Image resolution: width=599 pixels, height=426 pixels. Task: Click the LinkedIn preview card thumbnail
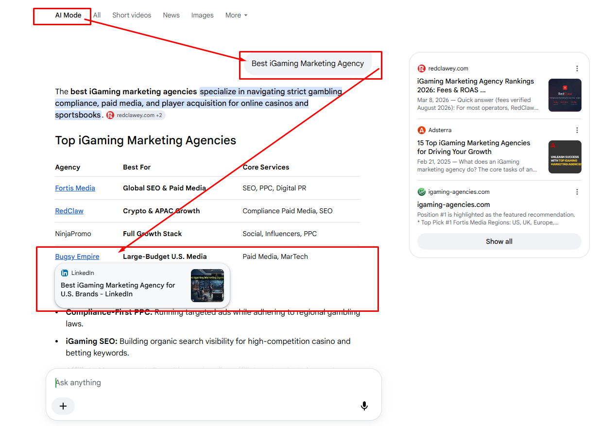207,286
